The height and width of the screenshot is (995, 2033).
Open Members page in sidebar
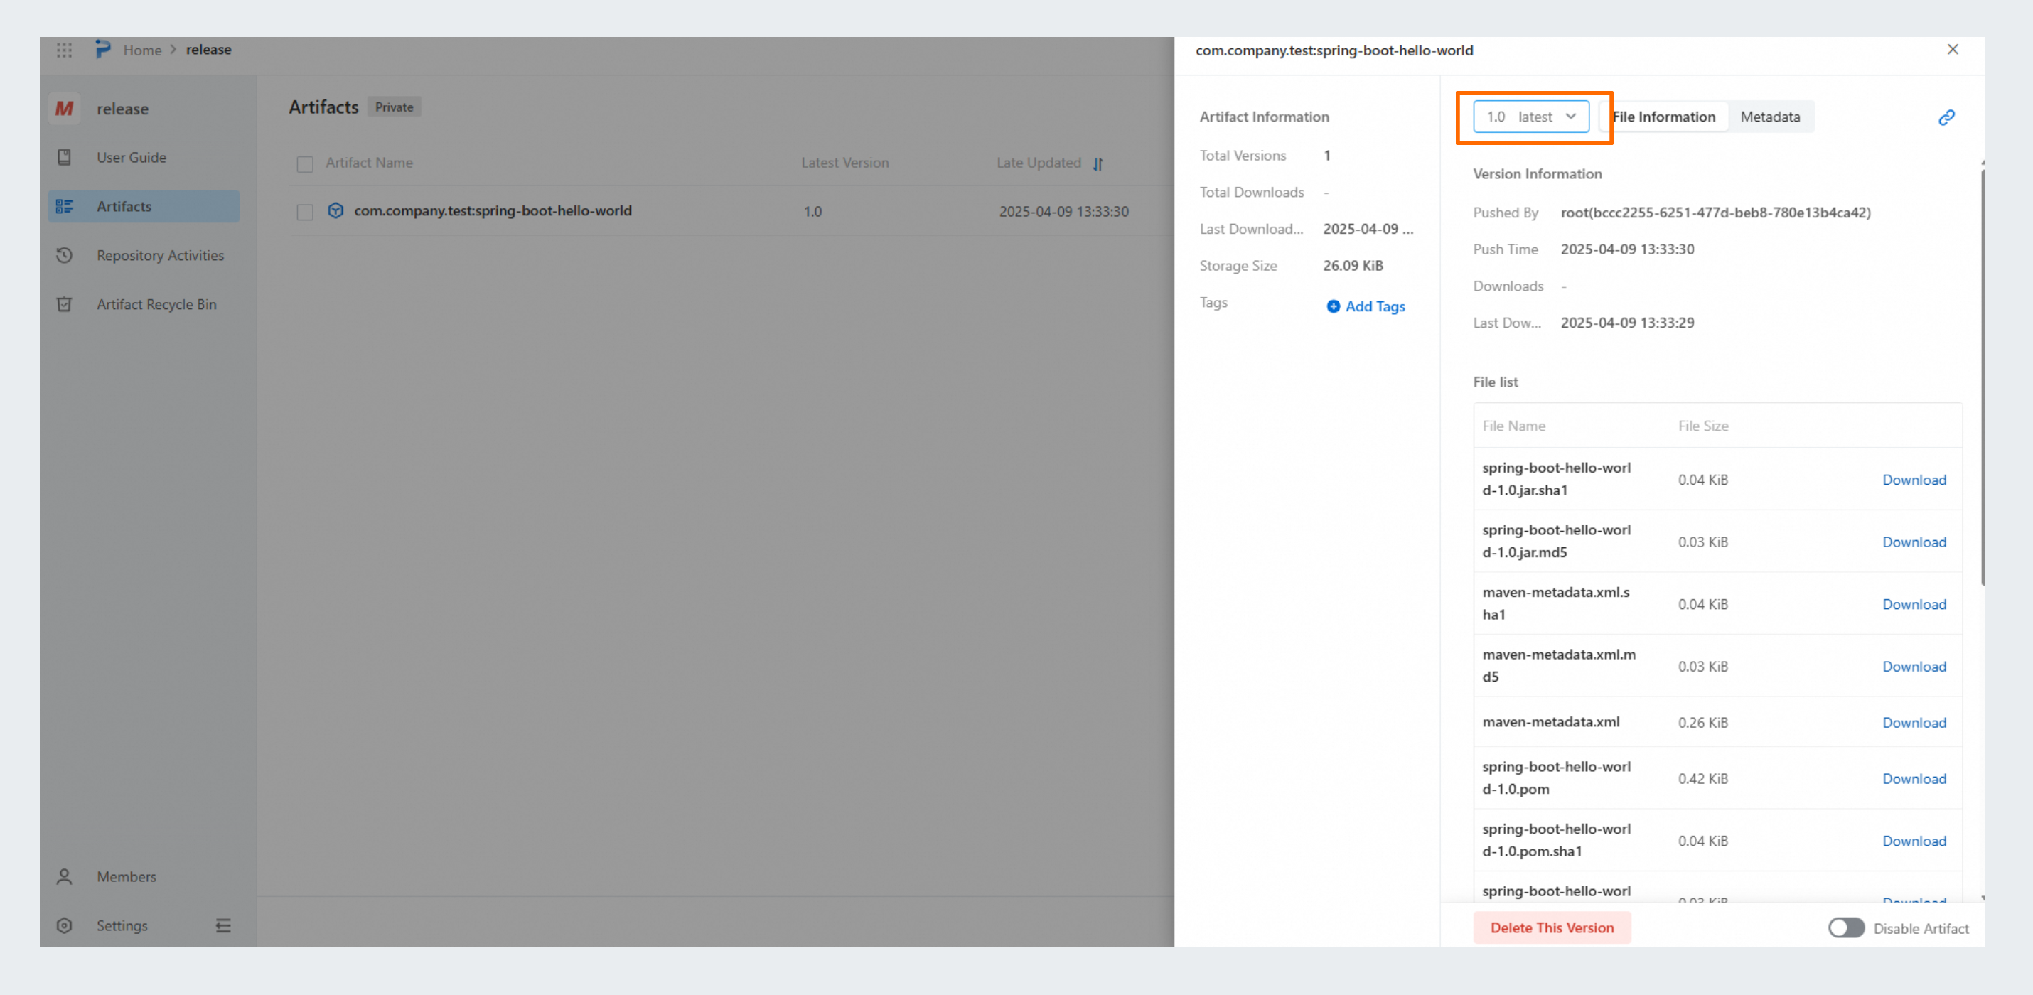pos(127,876)
